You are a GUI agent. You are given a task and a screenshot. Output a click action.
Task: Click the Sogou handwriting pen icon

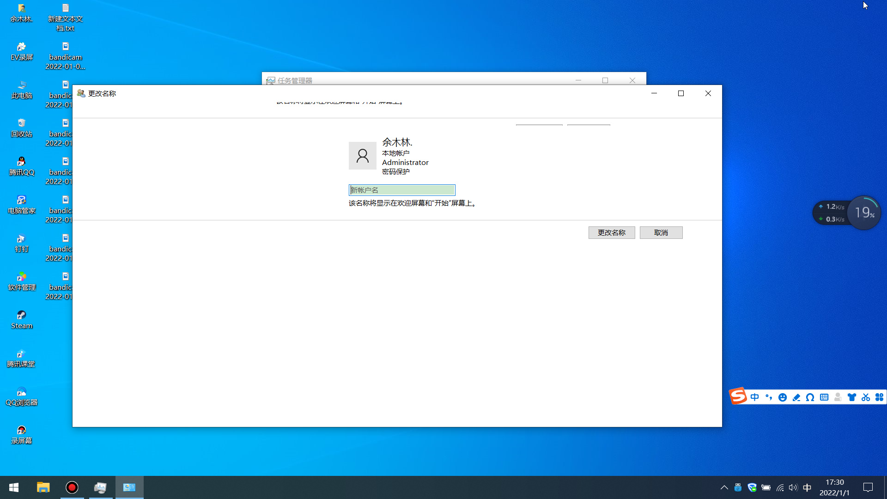click(x=796, y=397)
